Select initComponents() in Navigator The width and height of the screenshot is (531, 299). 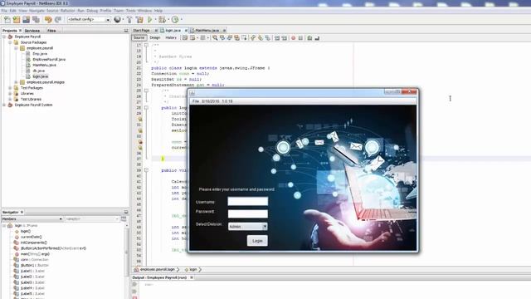click(33, 243)
